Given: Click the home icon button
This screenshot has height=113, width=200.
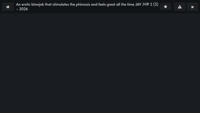Looking at the screenshot, I should 8,7.
